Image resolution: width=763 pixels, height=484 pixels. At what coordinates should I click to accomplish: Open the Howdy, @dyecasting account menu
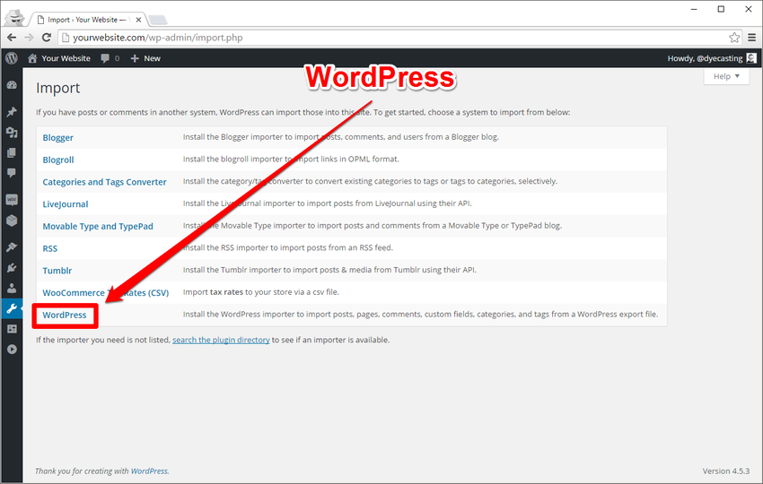[712, 58]
